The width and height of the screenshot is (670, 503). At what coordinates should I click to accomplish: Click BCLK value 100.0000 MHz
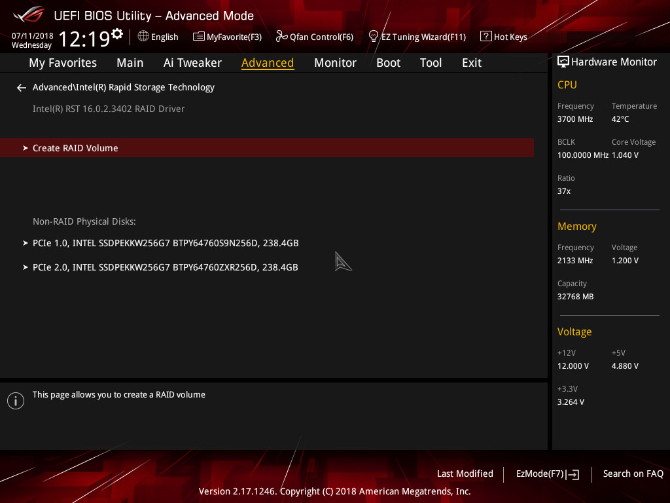coord(583,155)
